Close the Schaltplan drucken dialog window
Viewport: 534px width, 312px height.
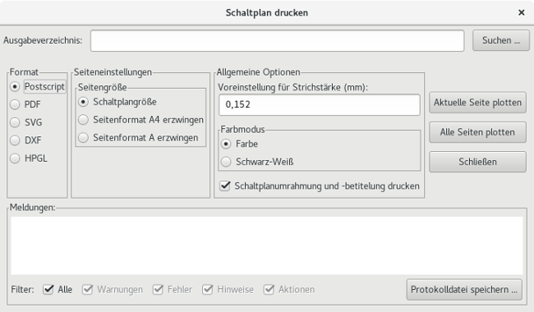(522, 12)
